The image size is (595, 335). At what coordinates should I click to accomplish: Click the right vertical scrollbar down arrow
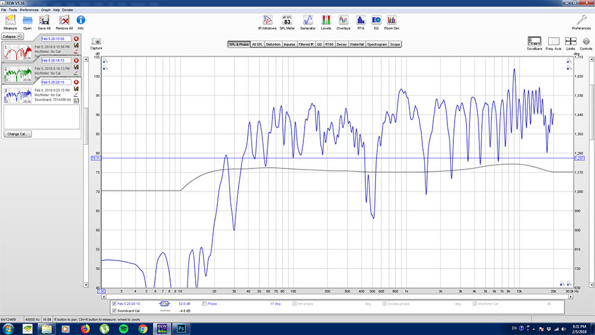591,285
